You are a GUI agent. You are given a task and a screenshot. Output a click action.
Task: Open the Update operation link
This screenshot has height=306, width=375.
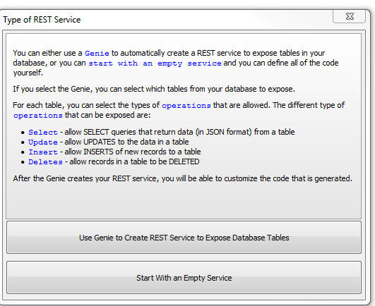(43, 142)
